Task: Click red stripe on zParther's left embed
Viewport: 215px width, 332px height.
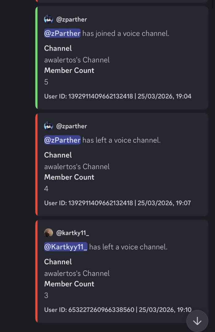Action: 37,164
